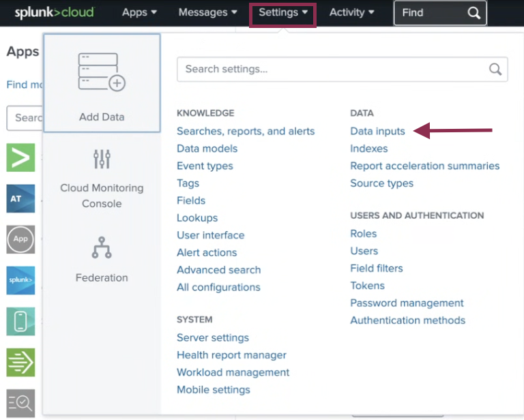
Task: Expand the Activity dropdown menu
Action: pyautogui.click(x=351, y=12)
